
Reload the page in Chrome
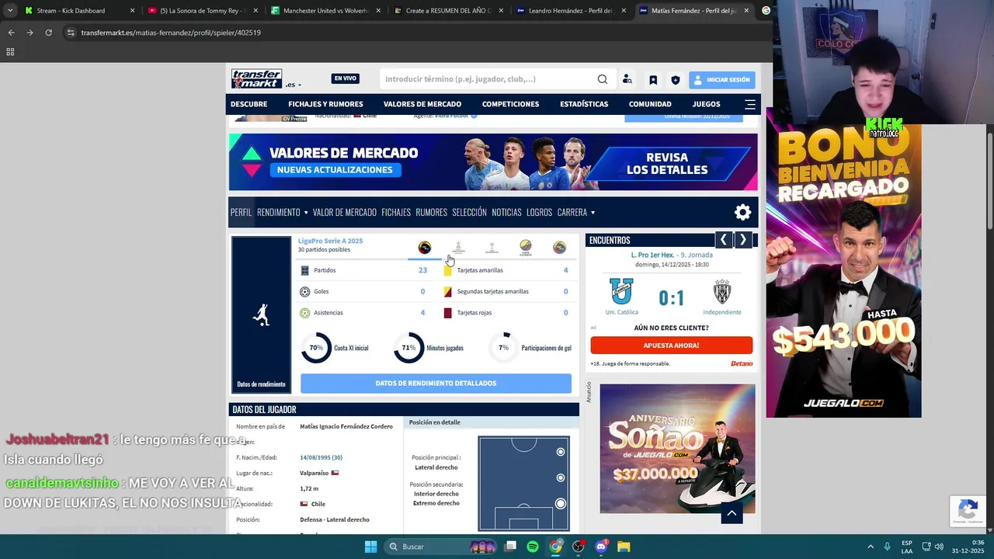(48, 33)
